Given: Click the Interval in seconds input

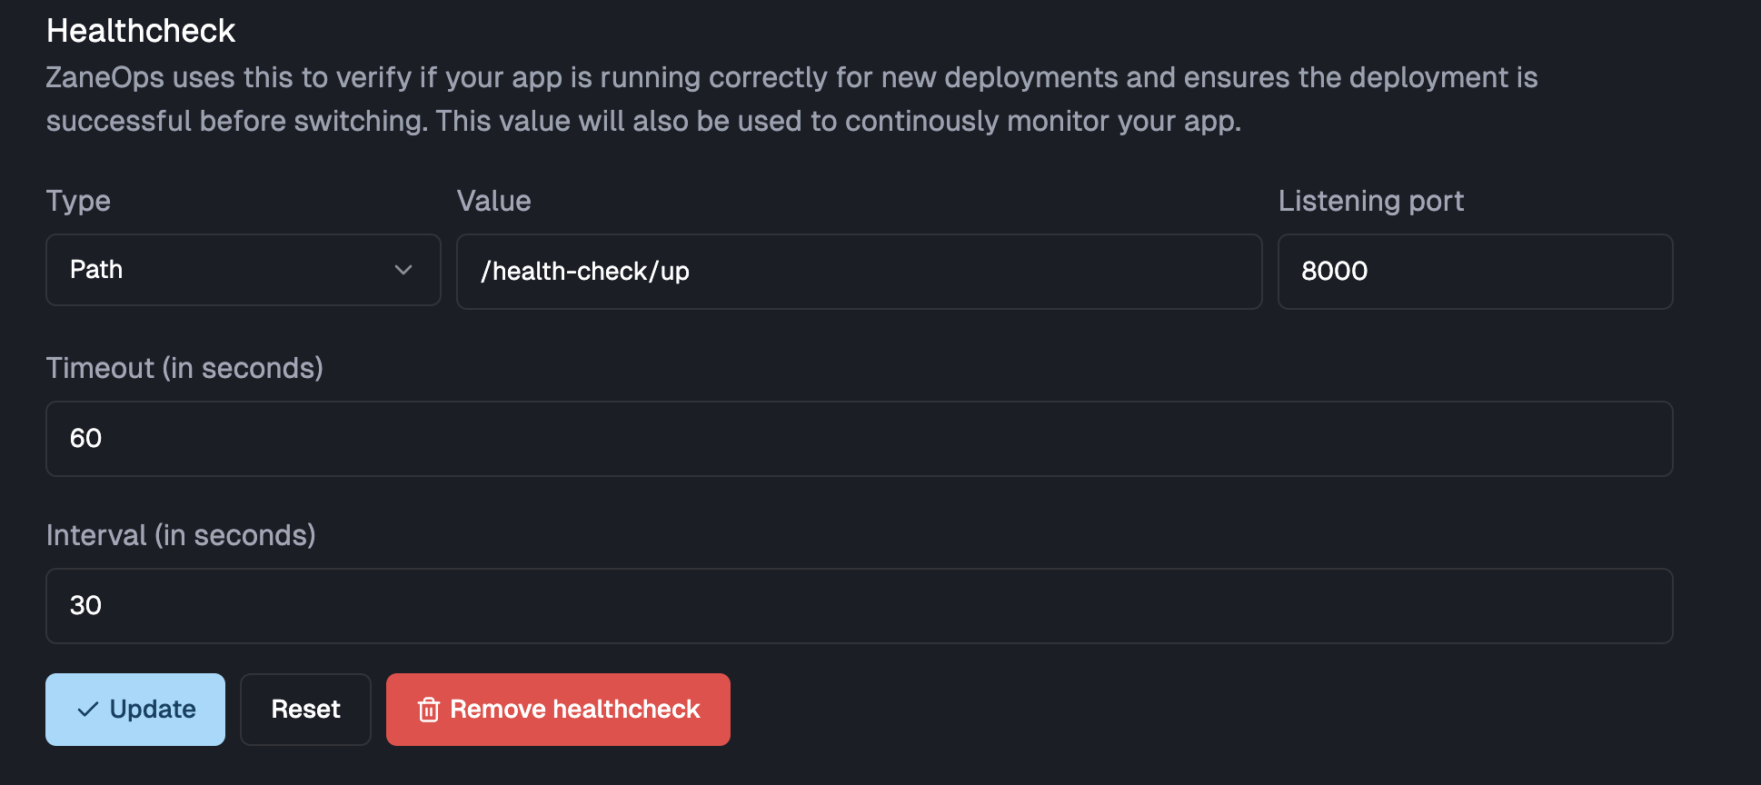Looking at the screenshot, I should (x=859, y=606).
